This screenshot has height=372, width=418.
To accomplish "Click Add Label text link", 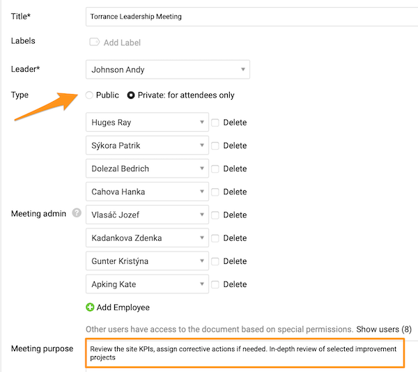I will pyautogui.click(x=122, y=42).
